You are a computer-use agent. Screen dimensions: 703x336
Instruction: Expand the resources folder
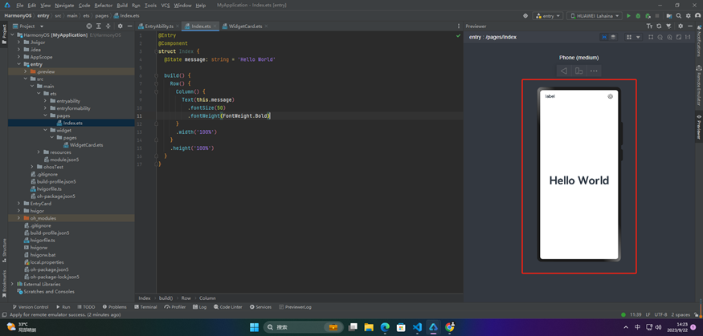(39, 152)
